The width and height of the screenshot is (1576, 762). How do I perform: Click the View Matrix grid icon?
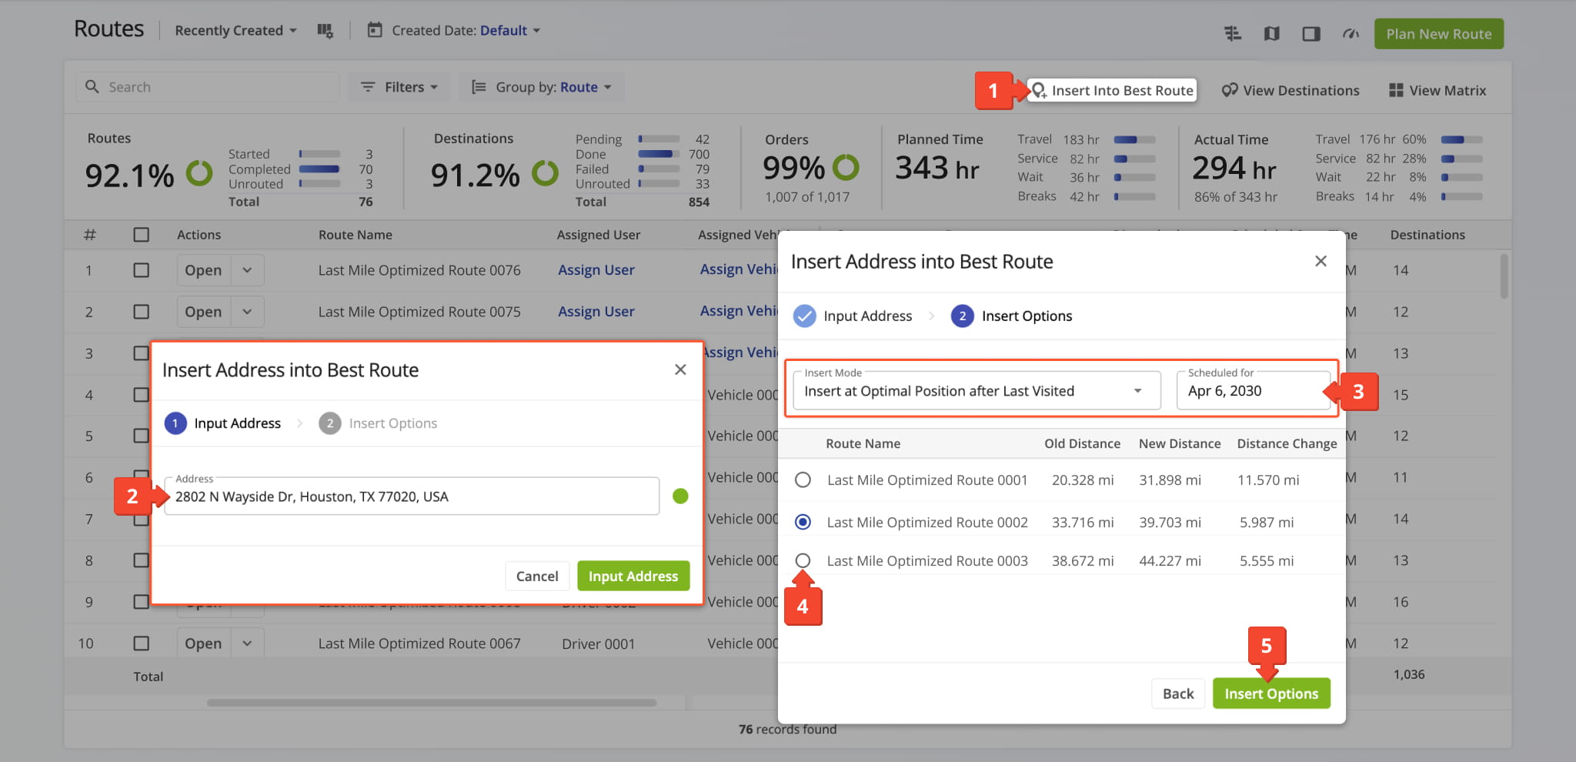click(1396, 90)
